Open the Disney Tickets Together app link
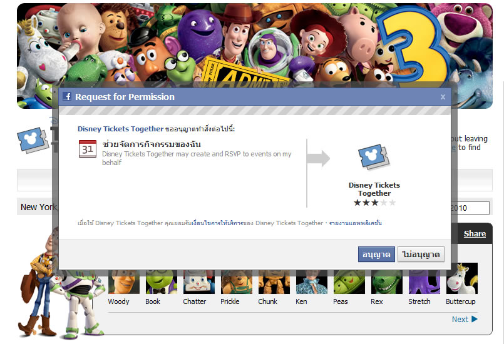Image resolution: width=504 pixels, height=344 pixels. pyautogui.click(x=121, y=129)
